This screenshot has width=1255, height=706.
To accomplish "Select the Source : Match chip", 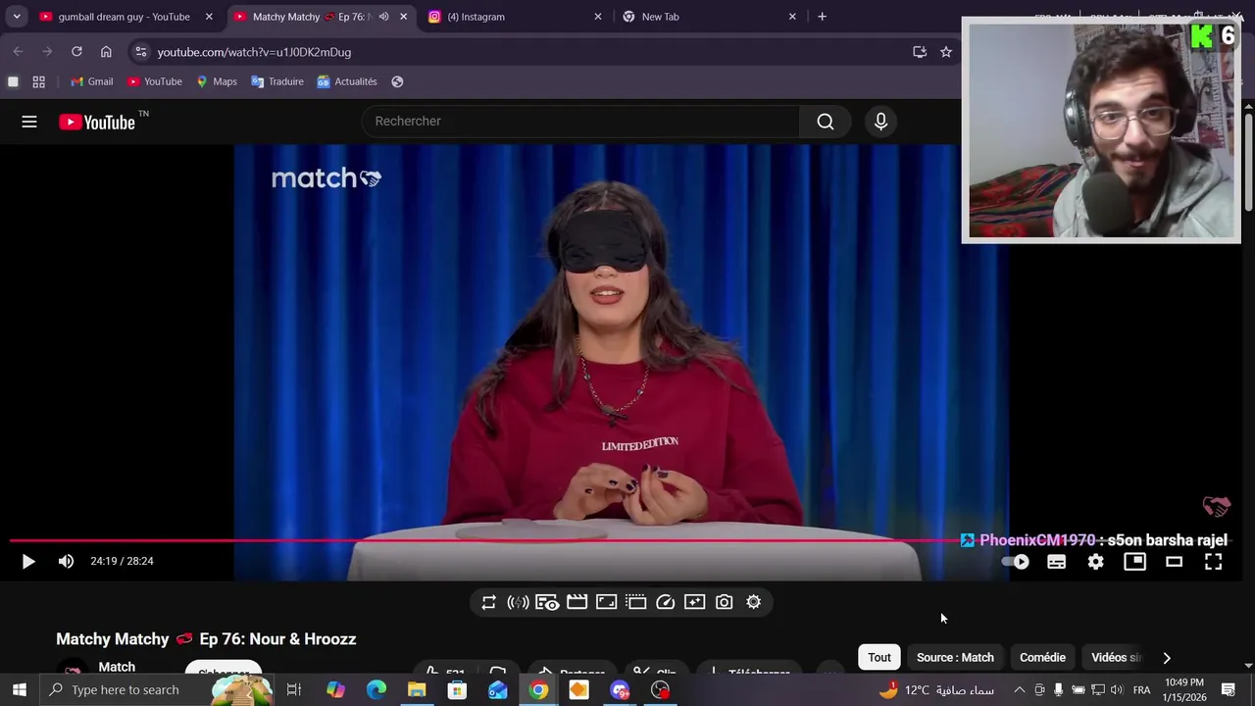I will [955, 657].
